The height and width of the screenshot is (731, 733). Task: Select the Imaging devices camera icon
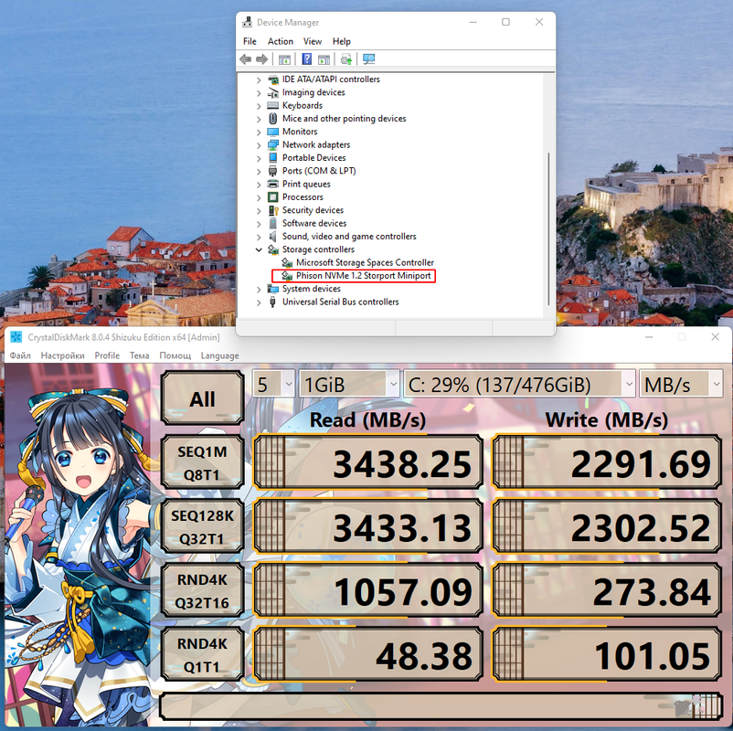click(273, 92)
